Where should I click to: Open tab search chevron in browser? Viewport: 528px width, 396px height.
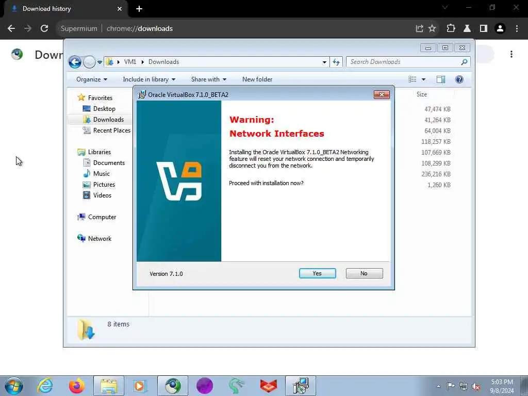[x=444, y=7]
